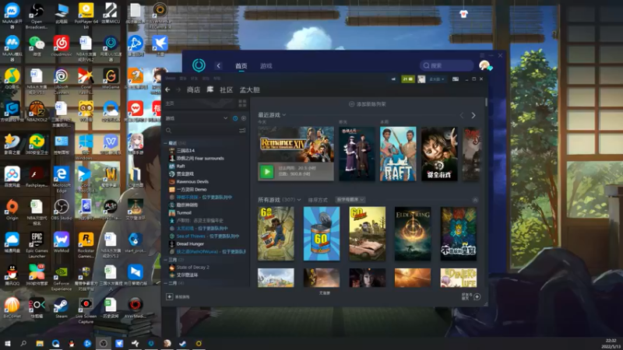Screen dimensions: 623x350
Task: Select Turmoil in the library list
Action: coord(184,212)
